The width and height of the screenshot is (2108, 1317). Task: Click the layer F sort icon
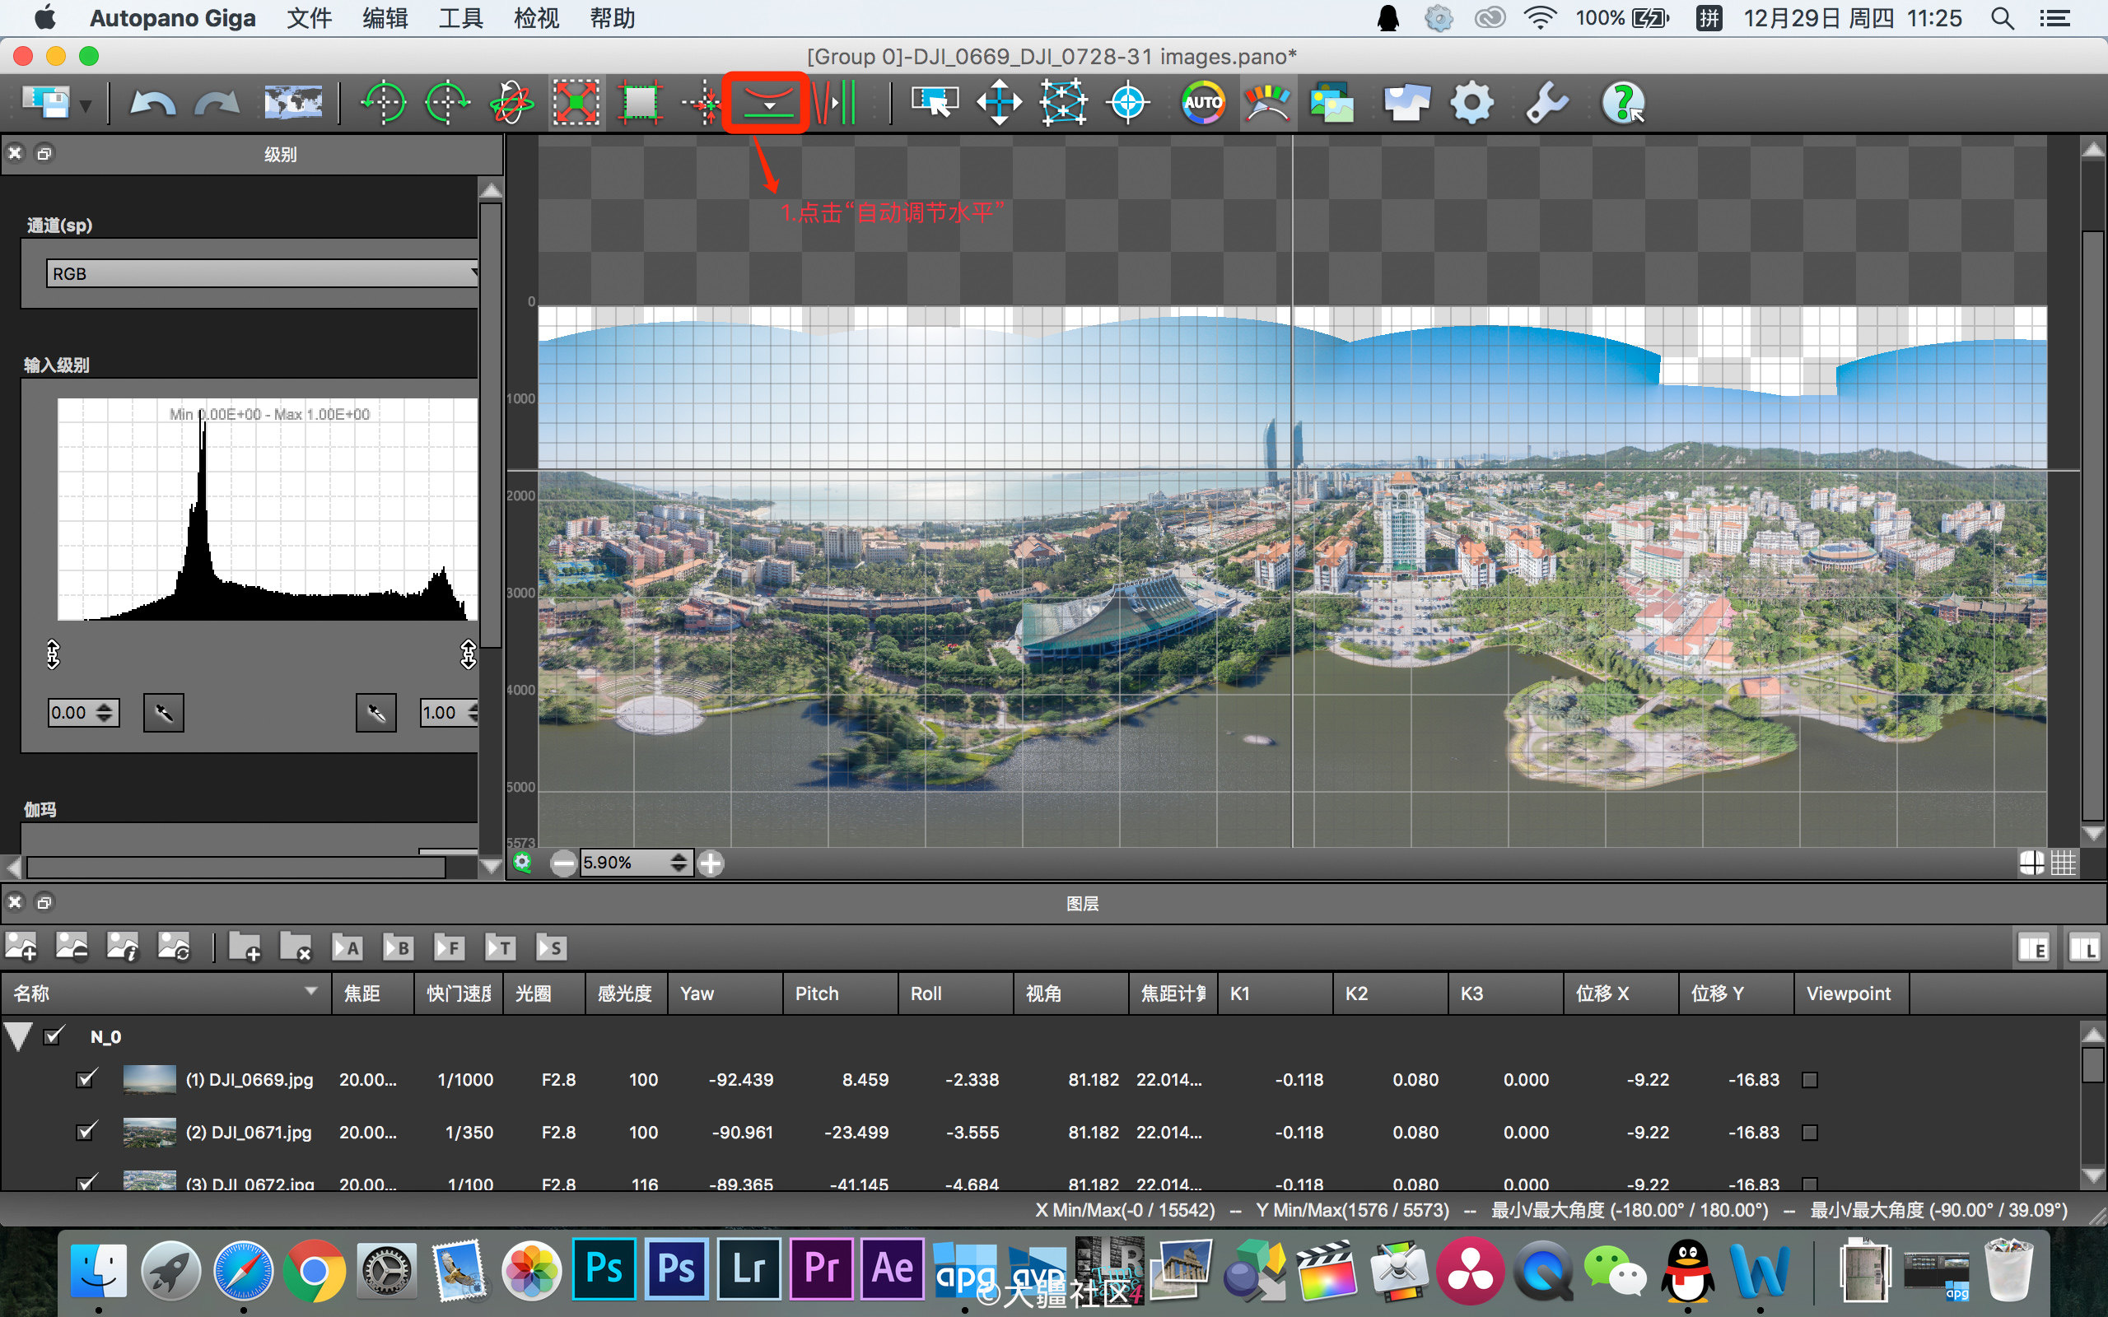(x=450, y=947)
